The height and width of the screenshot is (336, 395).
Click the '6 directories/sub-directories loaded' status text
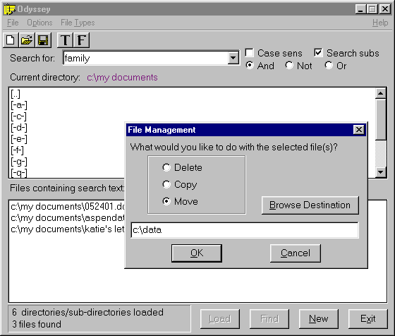coord(87,312)
